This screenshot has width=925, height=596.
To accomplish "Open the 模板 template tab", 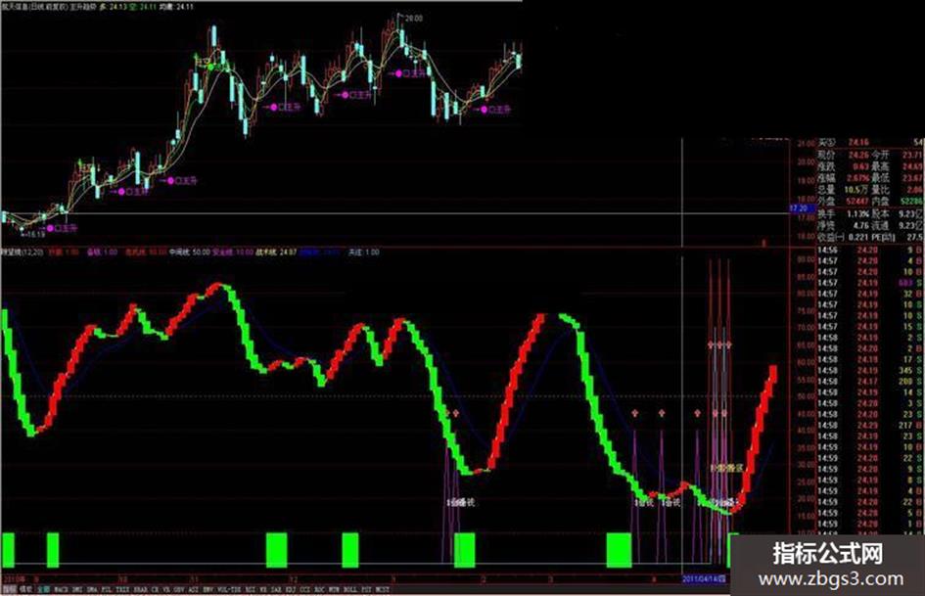I will click(x=26, y=589).
